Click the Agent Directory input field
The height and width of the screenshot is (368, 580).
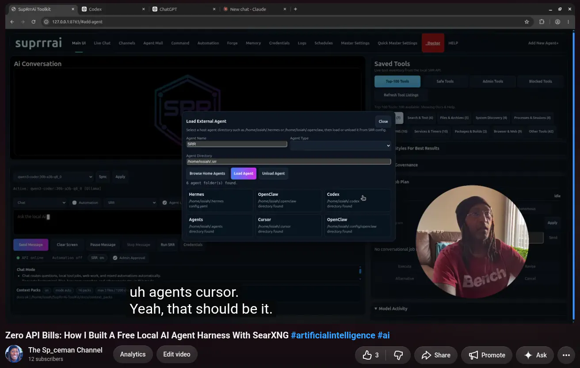[x=289, y=162]
